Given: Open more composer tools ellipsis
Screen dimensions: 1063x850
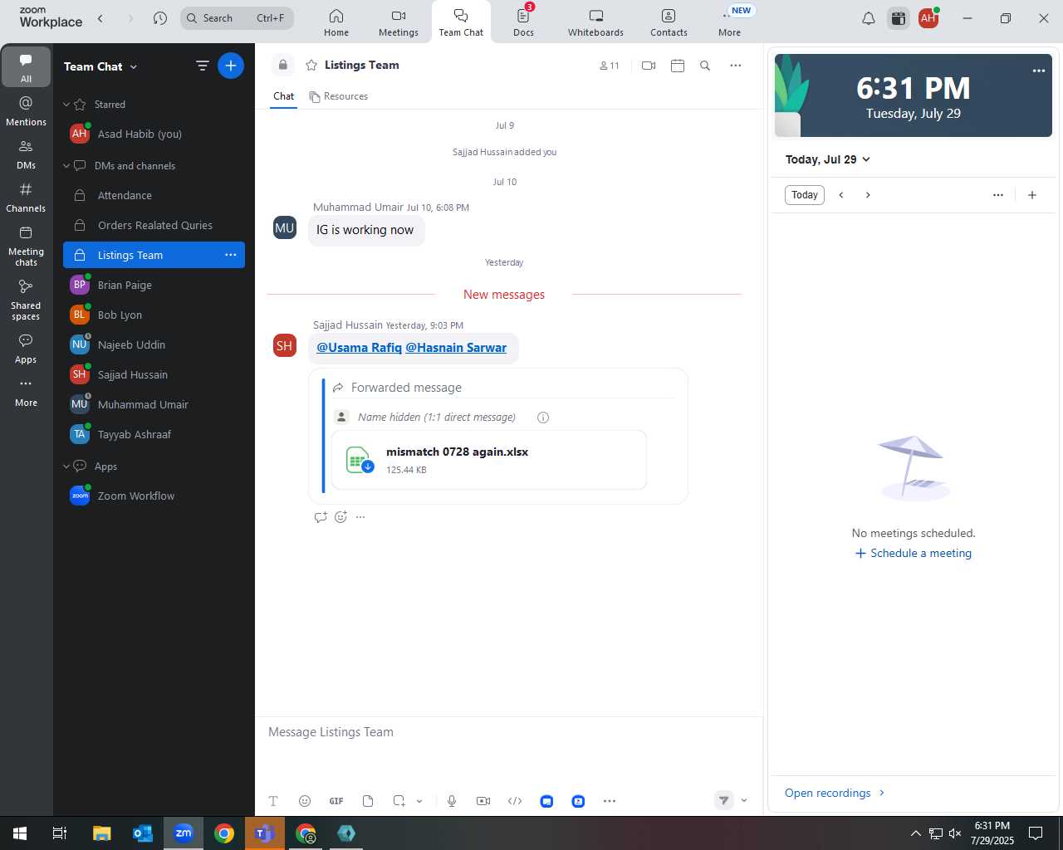Looking at the screenshot, I should [x=610, y=801].
